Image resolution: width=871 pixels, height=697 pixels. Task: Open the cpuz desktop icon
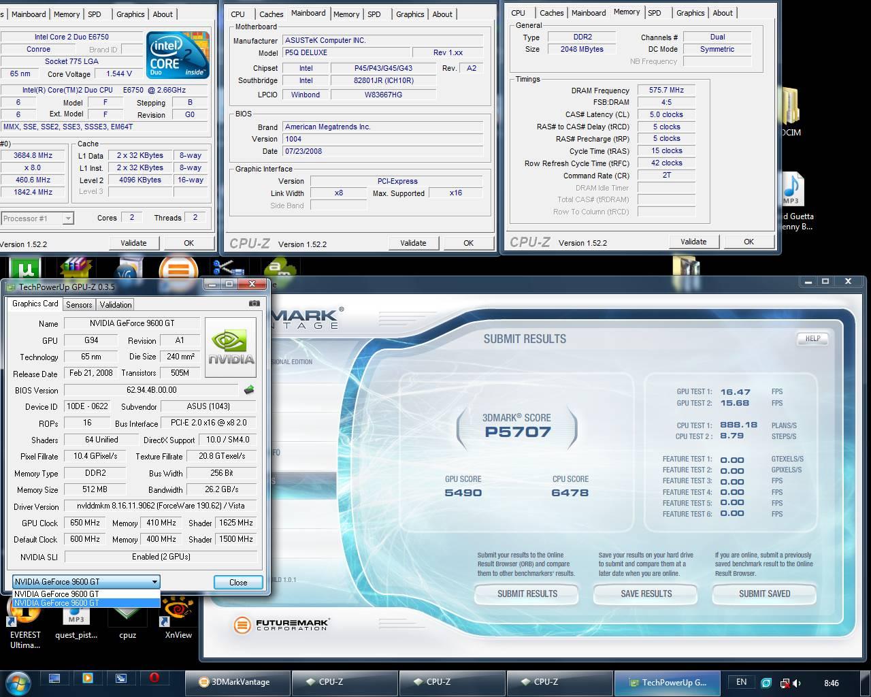point(127,623)
